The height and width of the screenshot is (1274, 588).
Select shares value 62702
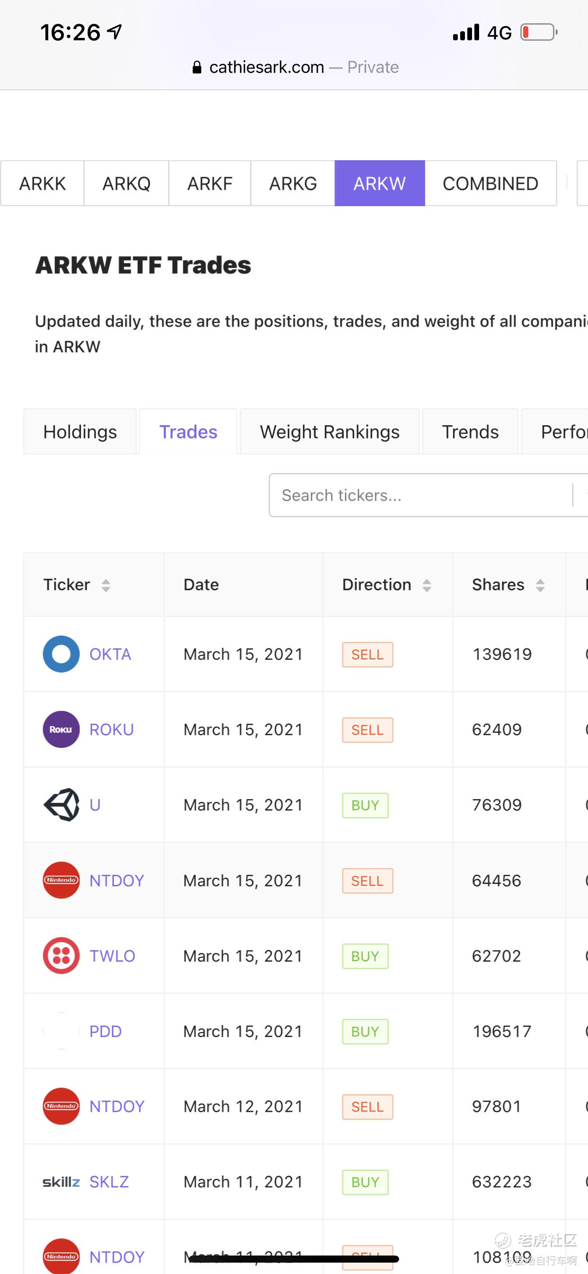(x=497, y=955)
